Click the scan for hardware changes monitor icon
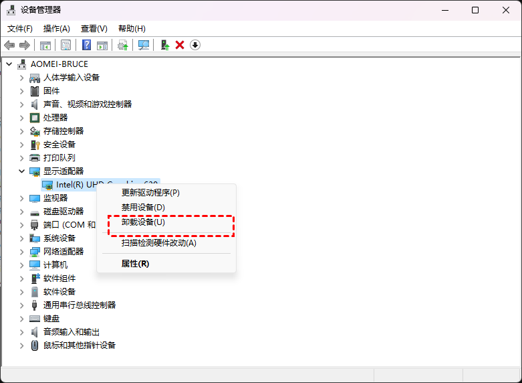This screenshot has width=522, height=383. pyautogui.click(x=144, y=45)
